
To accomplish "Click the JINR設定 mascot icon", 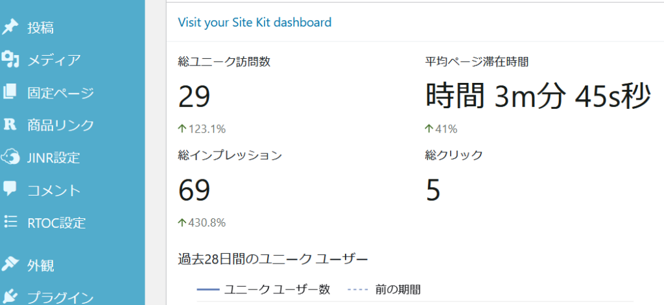I will pyautogui.click(x=10, y=157).
